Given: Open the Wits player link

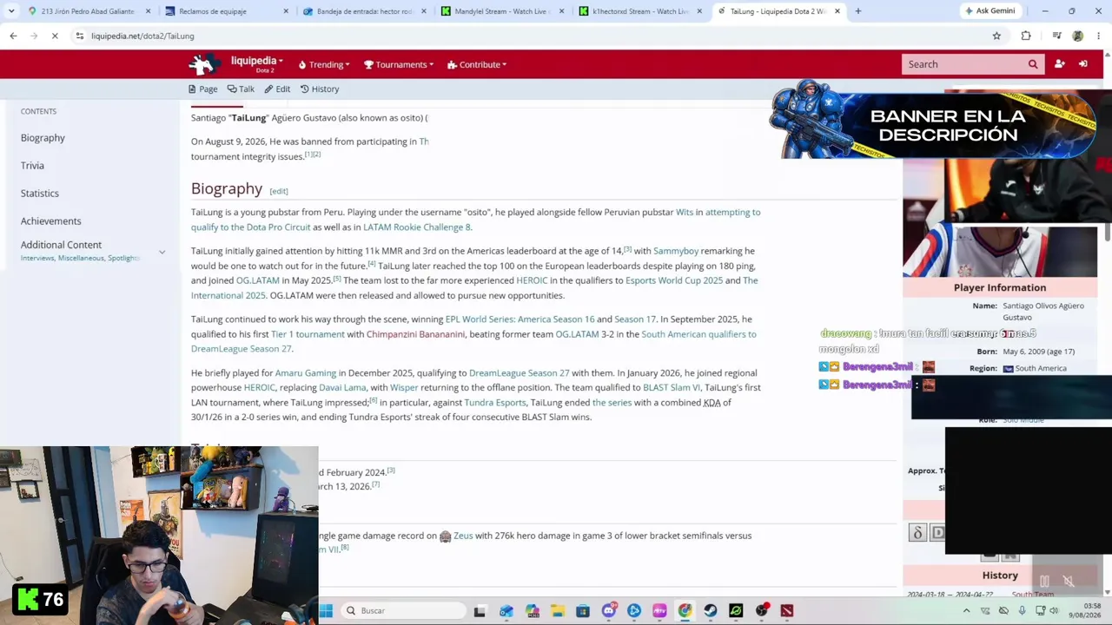Looking at the screenshot, I should click(685, 212).
